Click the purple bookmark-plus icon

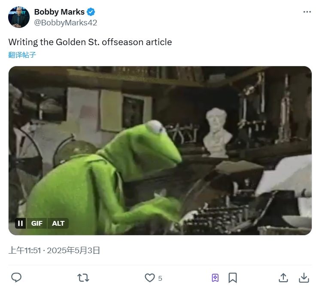(x=215, y=278)
